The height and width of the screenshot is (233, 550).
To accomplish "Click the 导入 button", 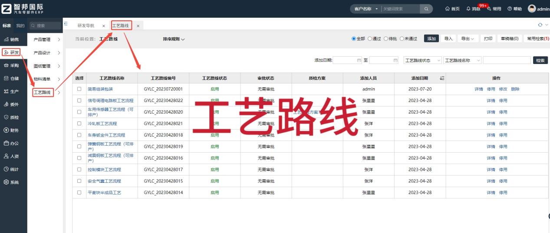I will pos(448,38).
